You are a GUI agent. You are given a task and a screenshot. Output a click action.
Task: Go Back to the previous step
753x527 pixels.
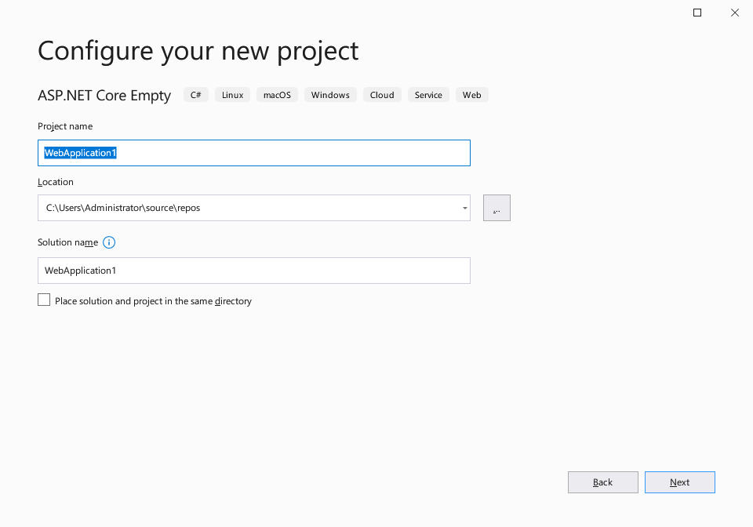point(602,482)
